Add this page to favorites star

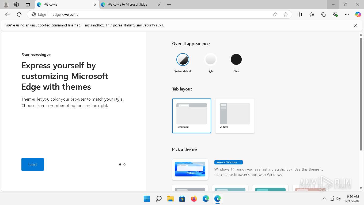tap(286, 14)
